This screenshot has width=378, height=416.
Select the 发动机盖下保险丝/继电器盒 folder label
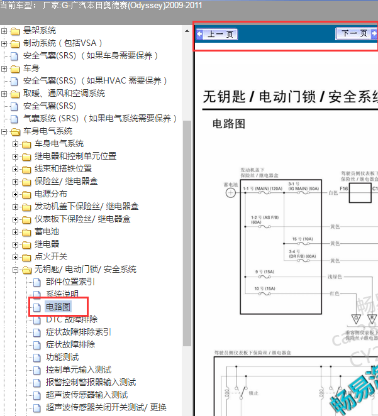pyautogui.click(x=87, y=206)
